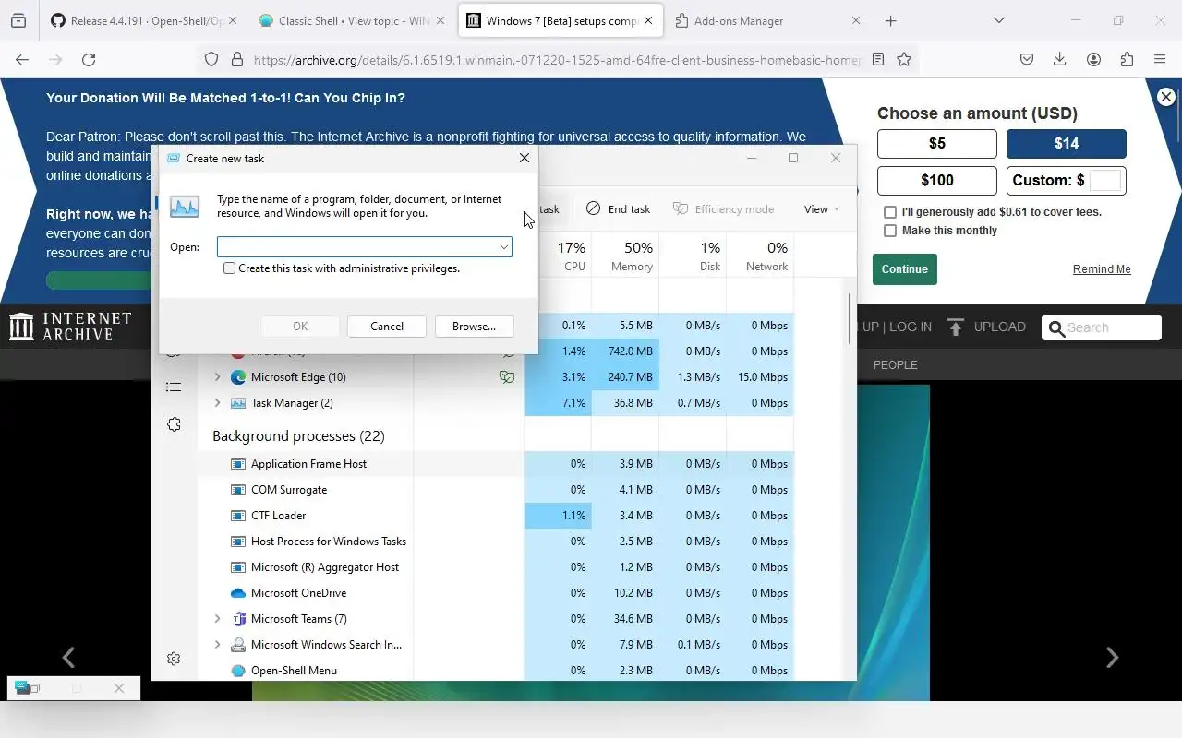Open the Firefox hamburger application menu
This screenshot has width=1182, height=738.
point(1160,59)
